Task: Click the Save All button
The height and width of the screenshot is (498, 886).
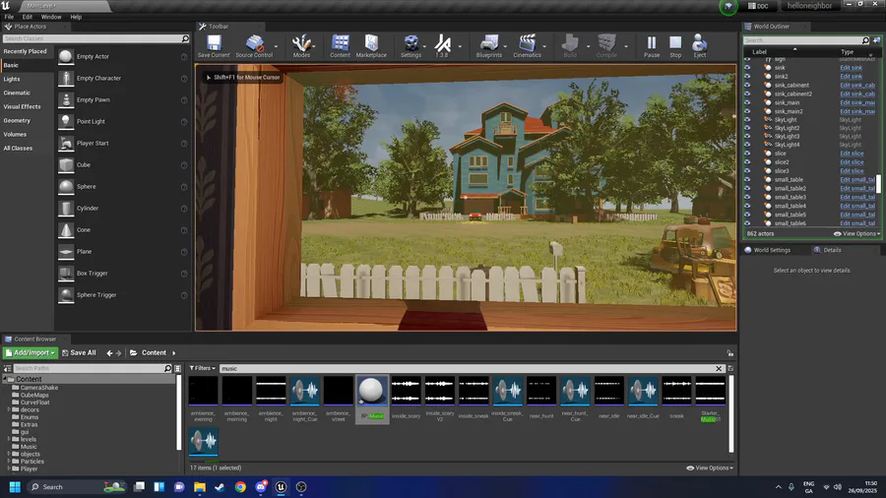Action: click(79, 353)
